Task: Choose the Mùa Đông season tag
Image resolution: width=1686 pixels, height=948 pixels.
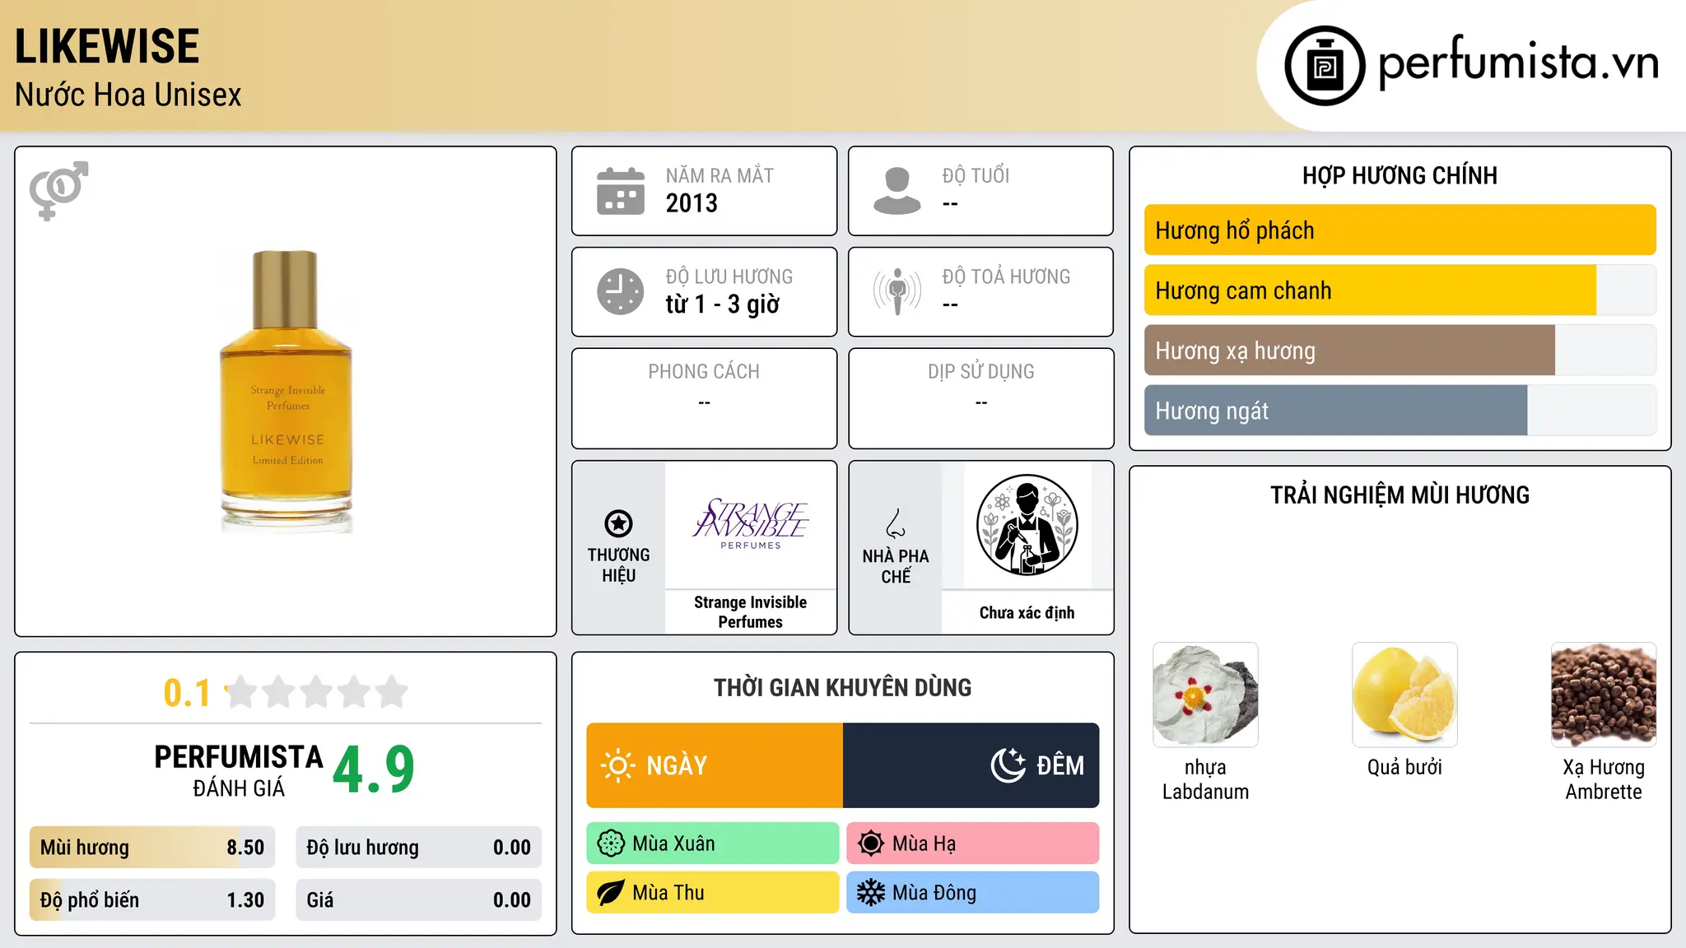Action: point(973,893)
